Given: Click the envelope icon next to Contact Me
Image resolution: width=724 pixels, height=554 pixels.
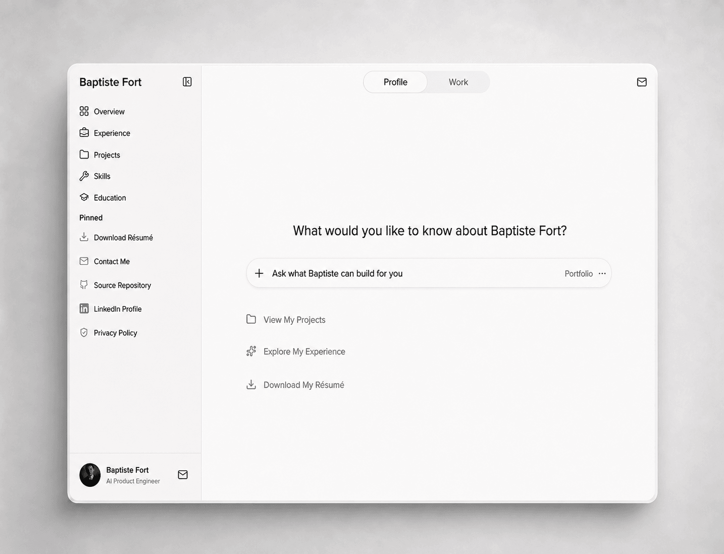Looking at the screenshot, I should pyautogui.click(x=84, y=261).
